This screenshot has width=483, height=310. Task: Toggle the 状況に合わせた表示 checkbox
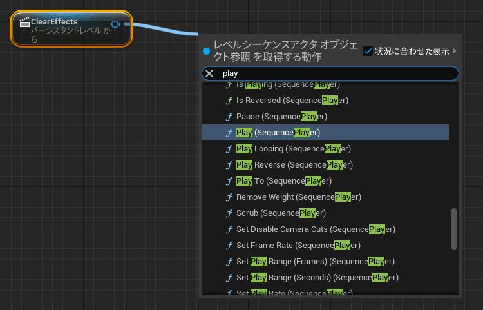[368, 51]
